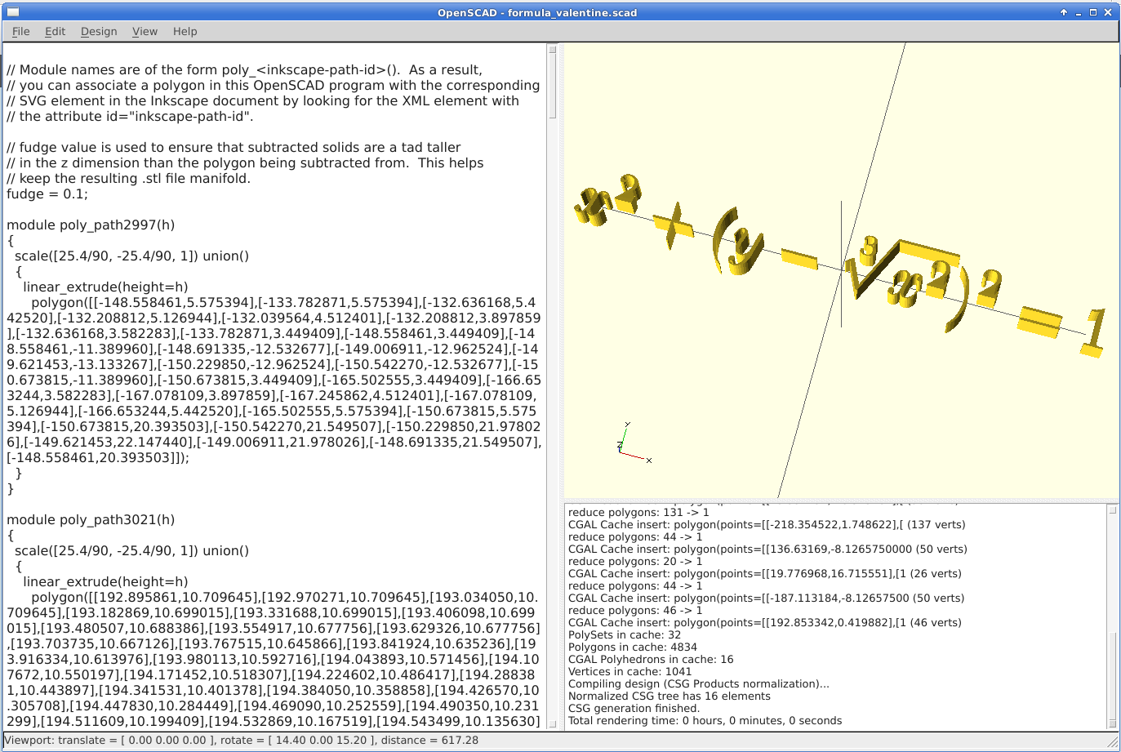Open the Help menu

[x=185, y=31]
